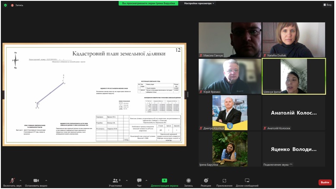
Task: Leave meeting with red Выйти button
Action: click(325, 183)
